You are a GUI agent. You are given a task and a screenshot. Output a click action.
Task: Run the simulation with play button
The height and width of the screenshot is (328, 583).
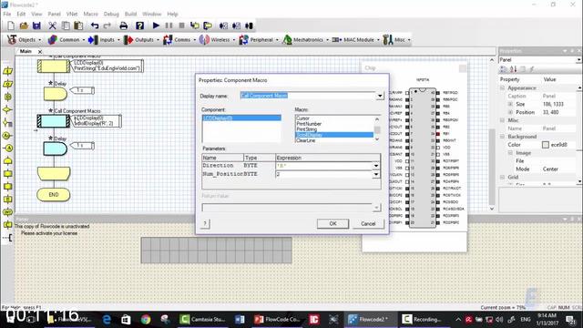tap(156, 26)
